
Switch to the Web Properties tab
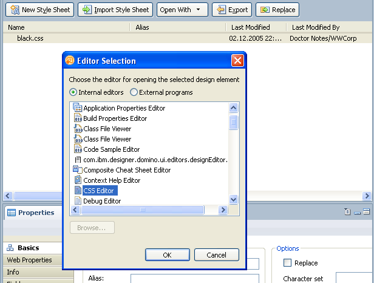pyautogui.click(x=29, y=260)
